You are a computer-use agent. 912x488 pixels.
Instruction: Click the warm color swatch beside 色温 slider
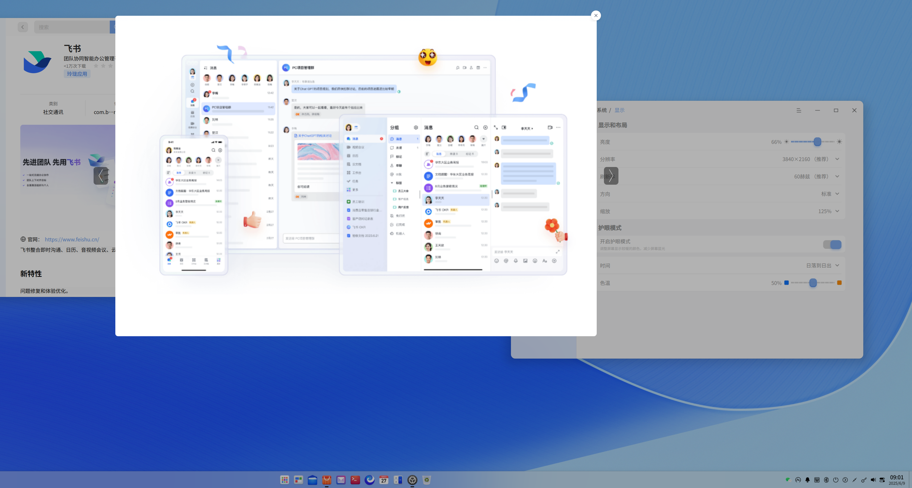(x=840, y=283)
